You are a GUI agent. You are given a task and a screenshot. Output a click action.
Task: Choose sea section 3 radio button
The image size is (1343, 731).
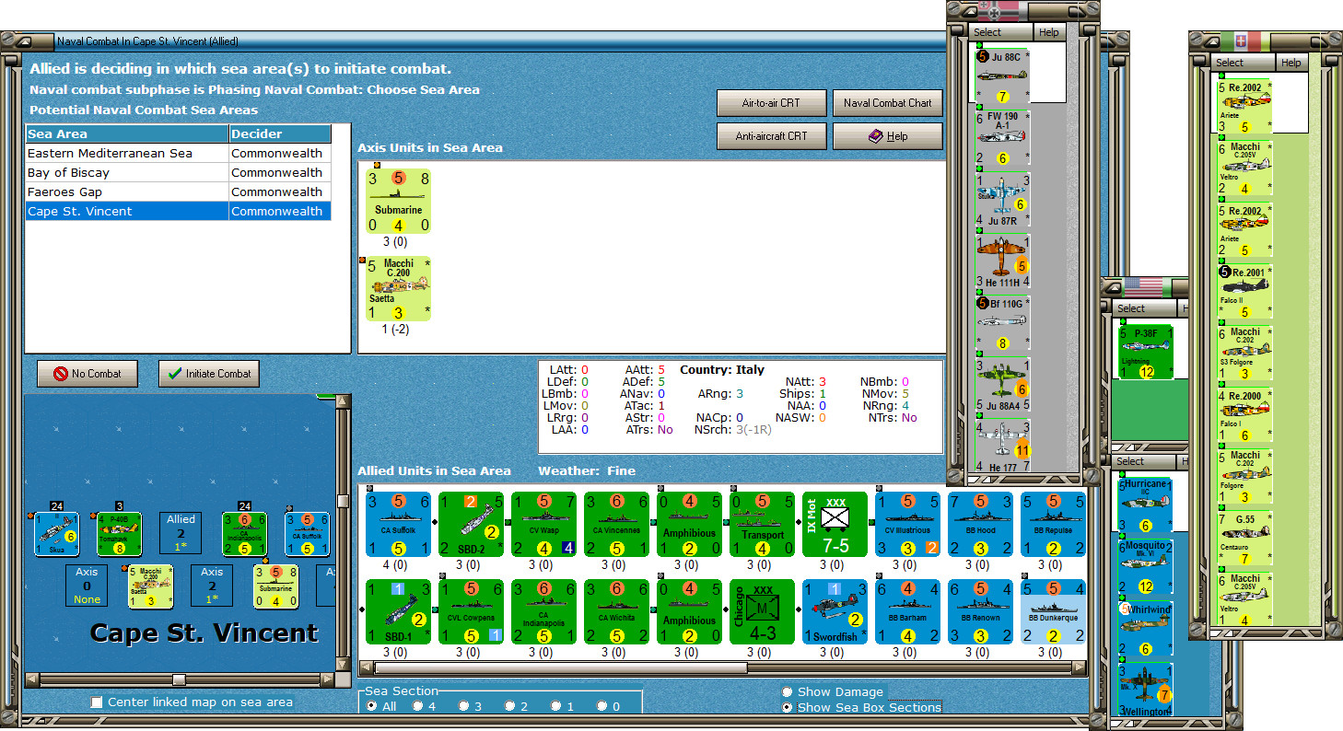coord(464,706)
